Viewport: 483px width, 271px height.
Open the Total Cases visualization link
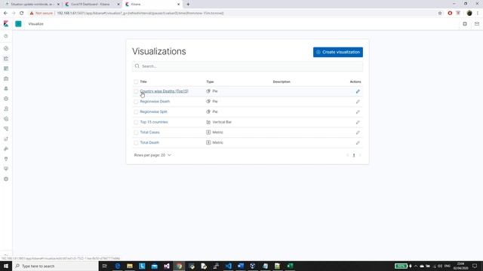(x=149, y=132)
